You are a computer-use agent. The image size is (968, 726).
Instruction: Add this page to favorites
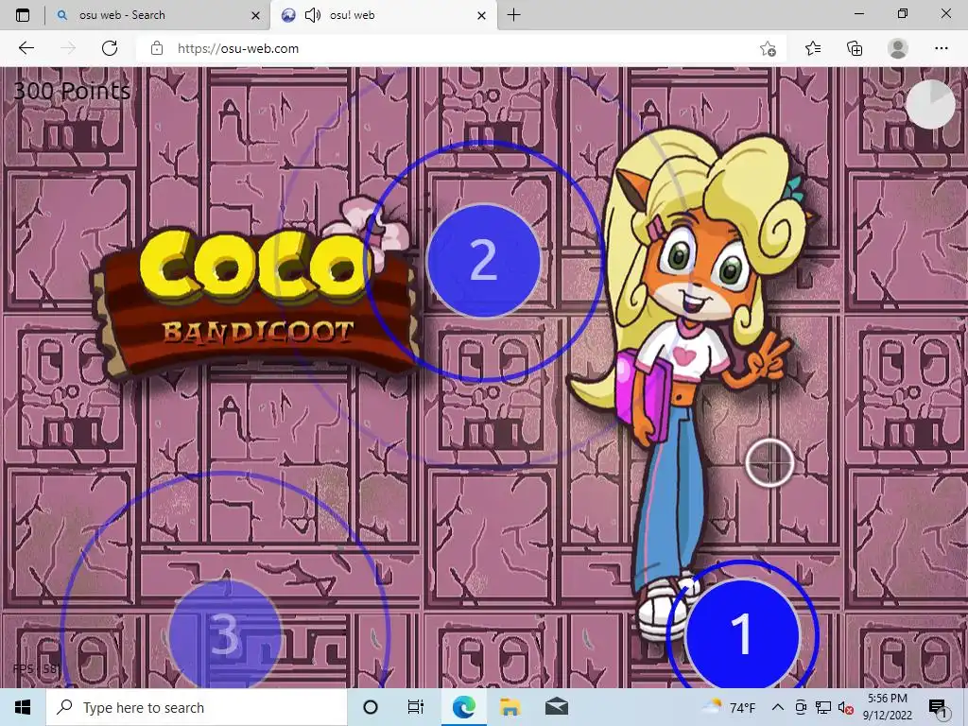coord(768,49)
